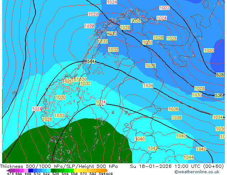Image resolution: width=227 pixels, height=175 pixels.
Task: Select the 498 legend value
Action: (x=28, y=174)
